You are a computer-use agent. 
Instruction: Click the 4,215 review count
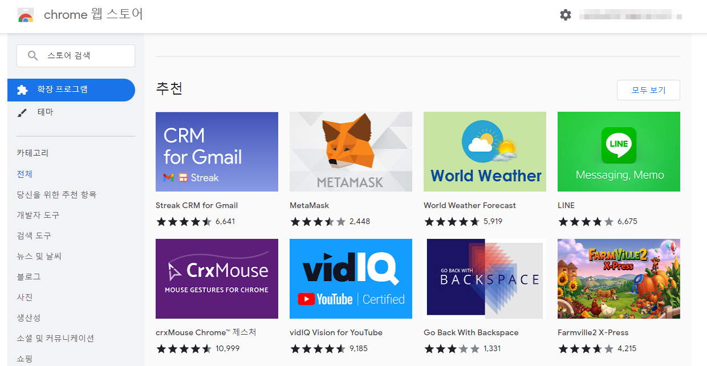click(x=627, y=348)
